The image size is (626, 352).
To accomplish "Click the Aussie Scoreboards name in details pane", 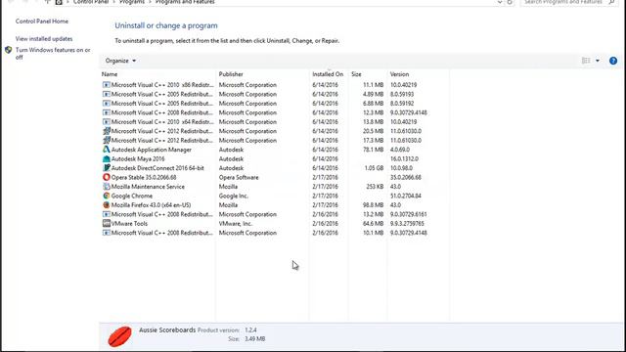I will click(167, 330).
